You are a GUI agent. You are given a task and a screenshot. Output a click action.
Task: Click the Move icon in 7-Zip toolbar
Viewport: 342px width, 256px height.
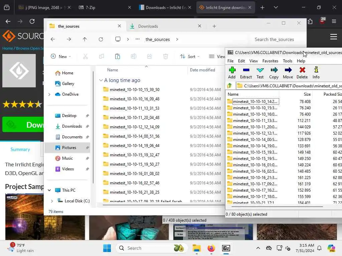pos(288,73)
